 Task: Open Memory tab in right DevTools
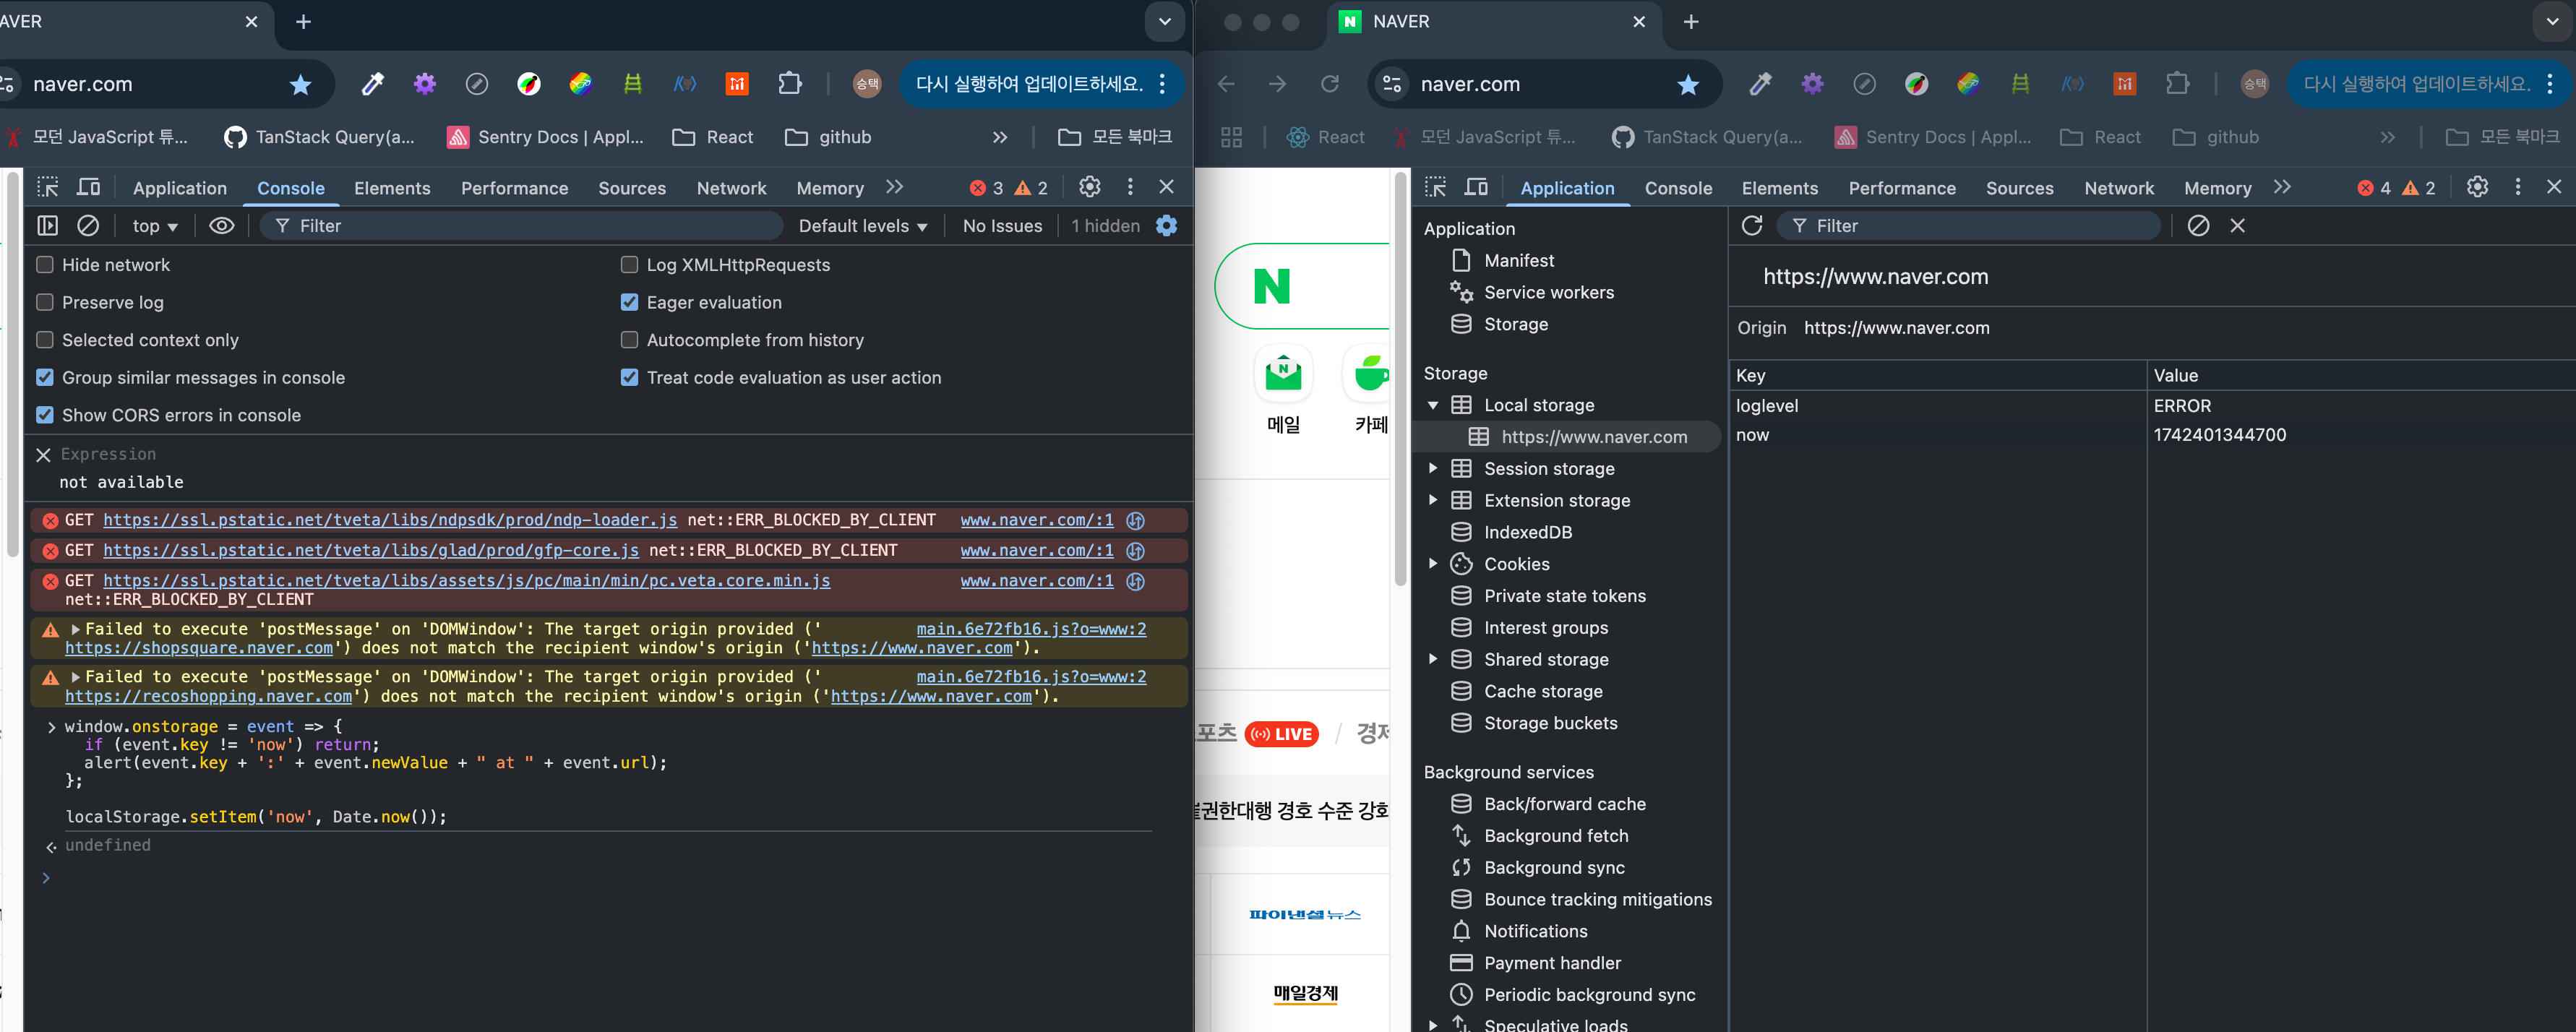pos(2217,188)
